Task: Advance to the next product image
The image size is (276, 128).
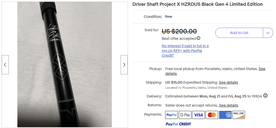Action: coord(124,65)
